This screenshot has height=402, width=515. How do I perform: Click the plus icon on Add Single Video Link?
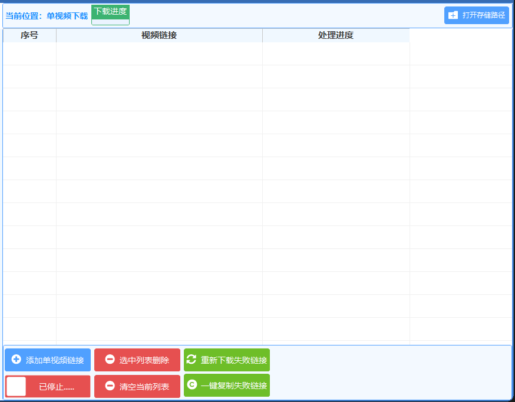(16, 360)
